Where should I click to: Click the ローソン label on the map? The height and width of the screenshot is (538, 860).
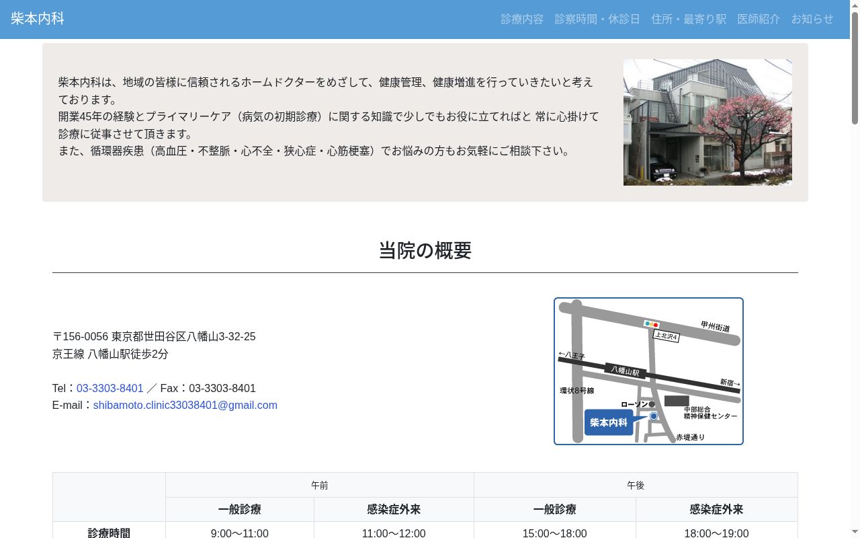(x=634, y=404)
